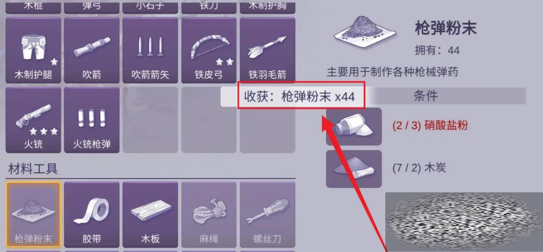The height and width of the screenshot is (252, 543).
Task: Select the 木制护腿 leg armor item
Action: click(x=33, y=50)
